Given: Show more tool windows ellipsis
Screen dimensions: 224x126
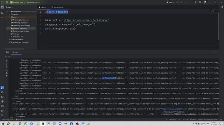Looking at the screenshot, I should tap(2, 18).
